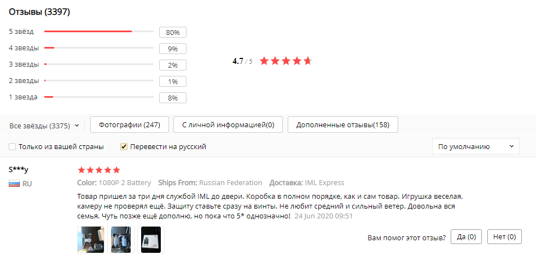Click the Russian flag icon next to RU
The width and height of the screenshot is (536, 261).
[x=14, y=184]
